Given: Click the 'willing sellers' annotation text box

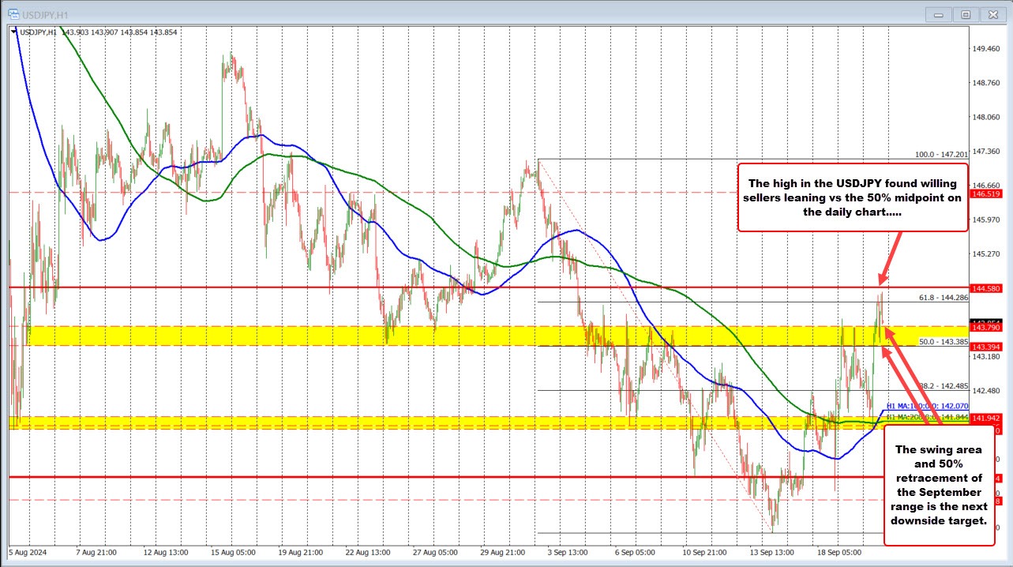Looking at the screenshot, I should (852, 197).
